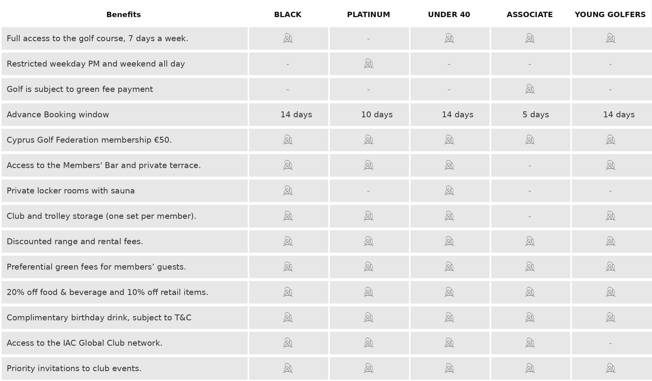Viewport: 652px width, 381px height.
Task: Click the Benefits column header
Action: tap(123, 14)
